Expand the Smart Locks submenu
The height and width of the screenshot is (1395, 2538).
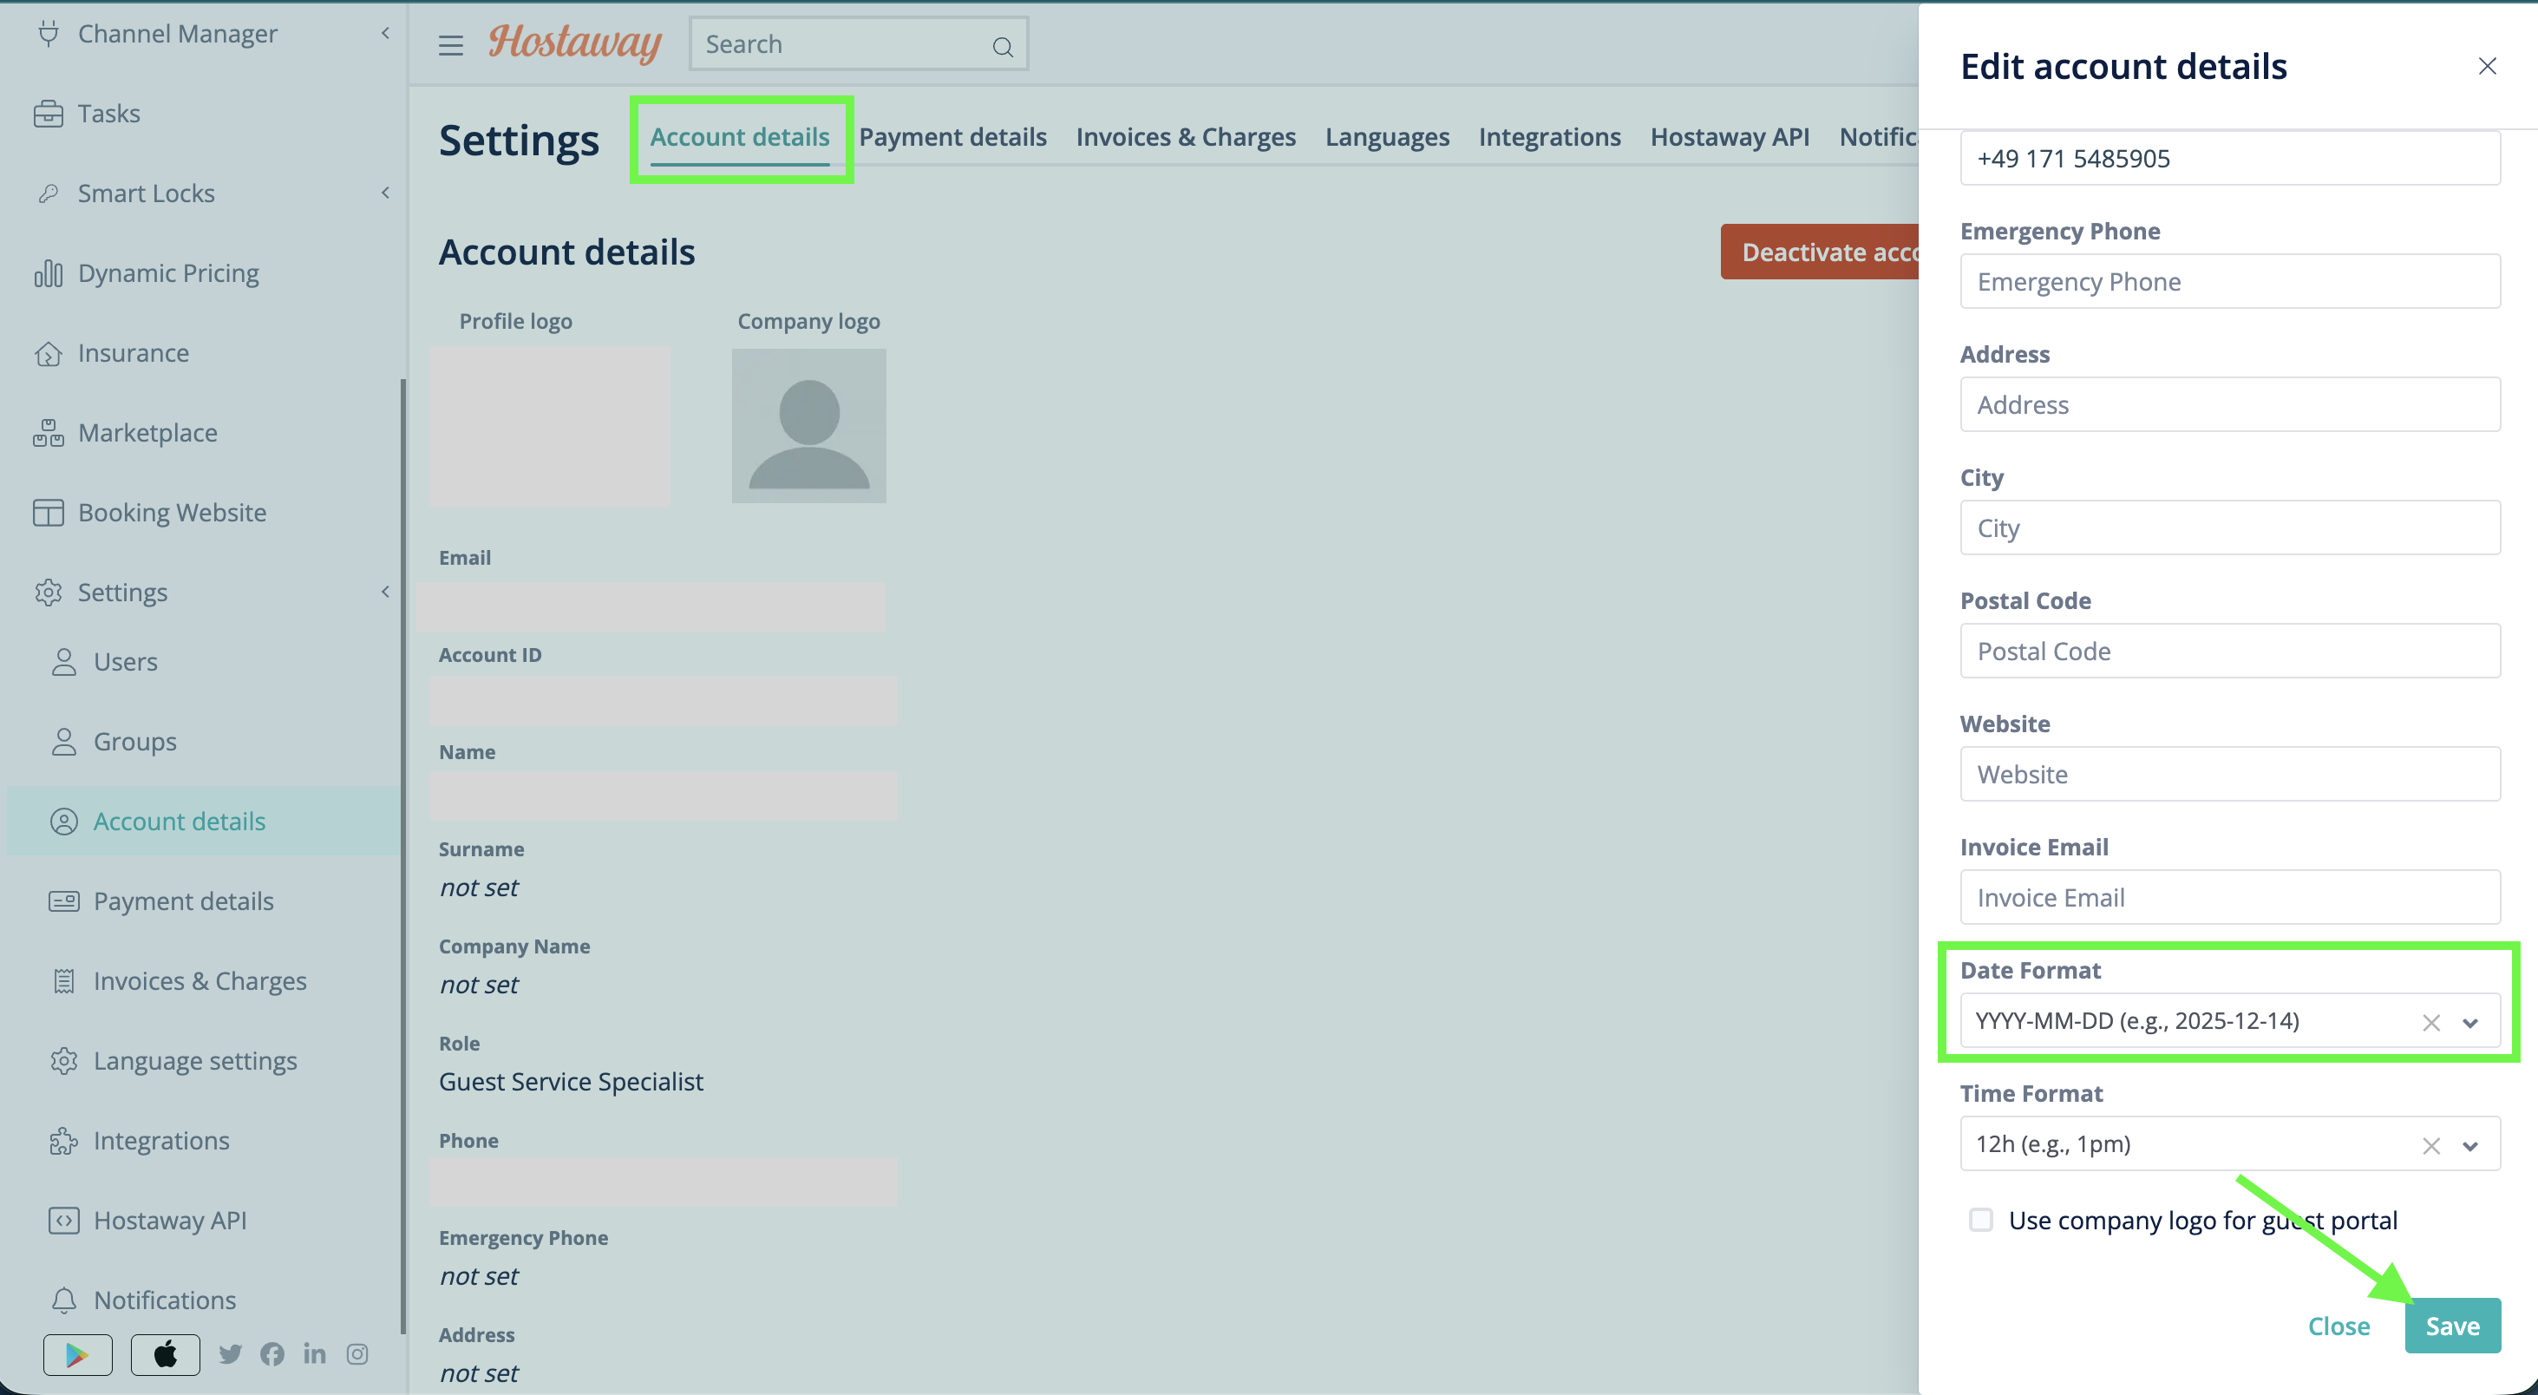(385, 192)
